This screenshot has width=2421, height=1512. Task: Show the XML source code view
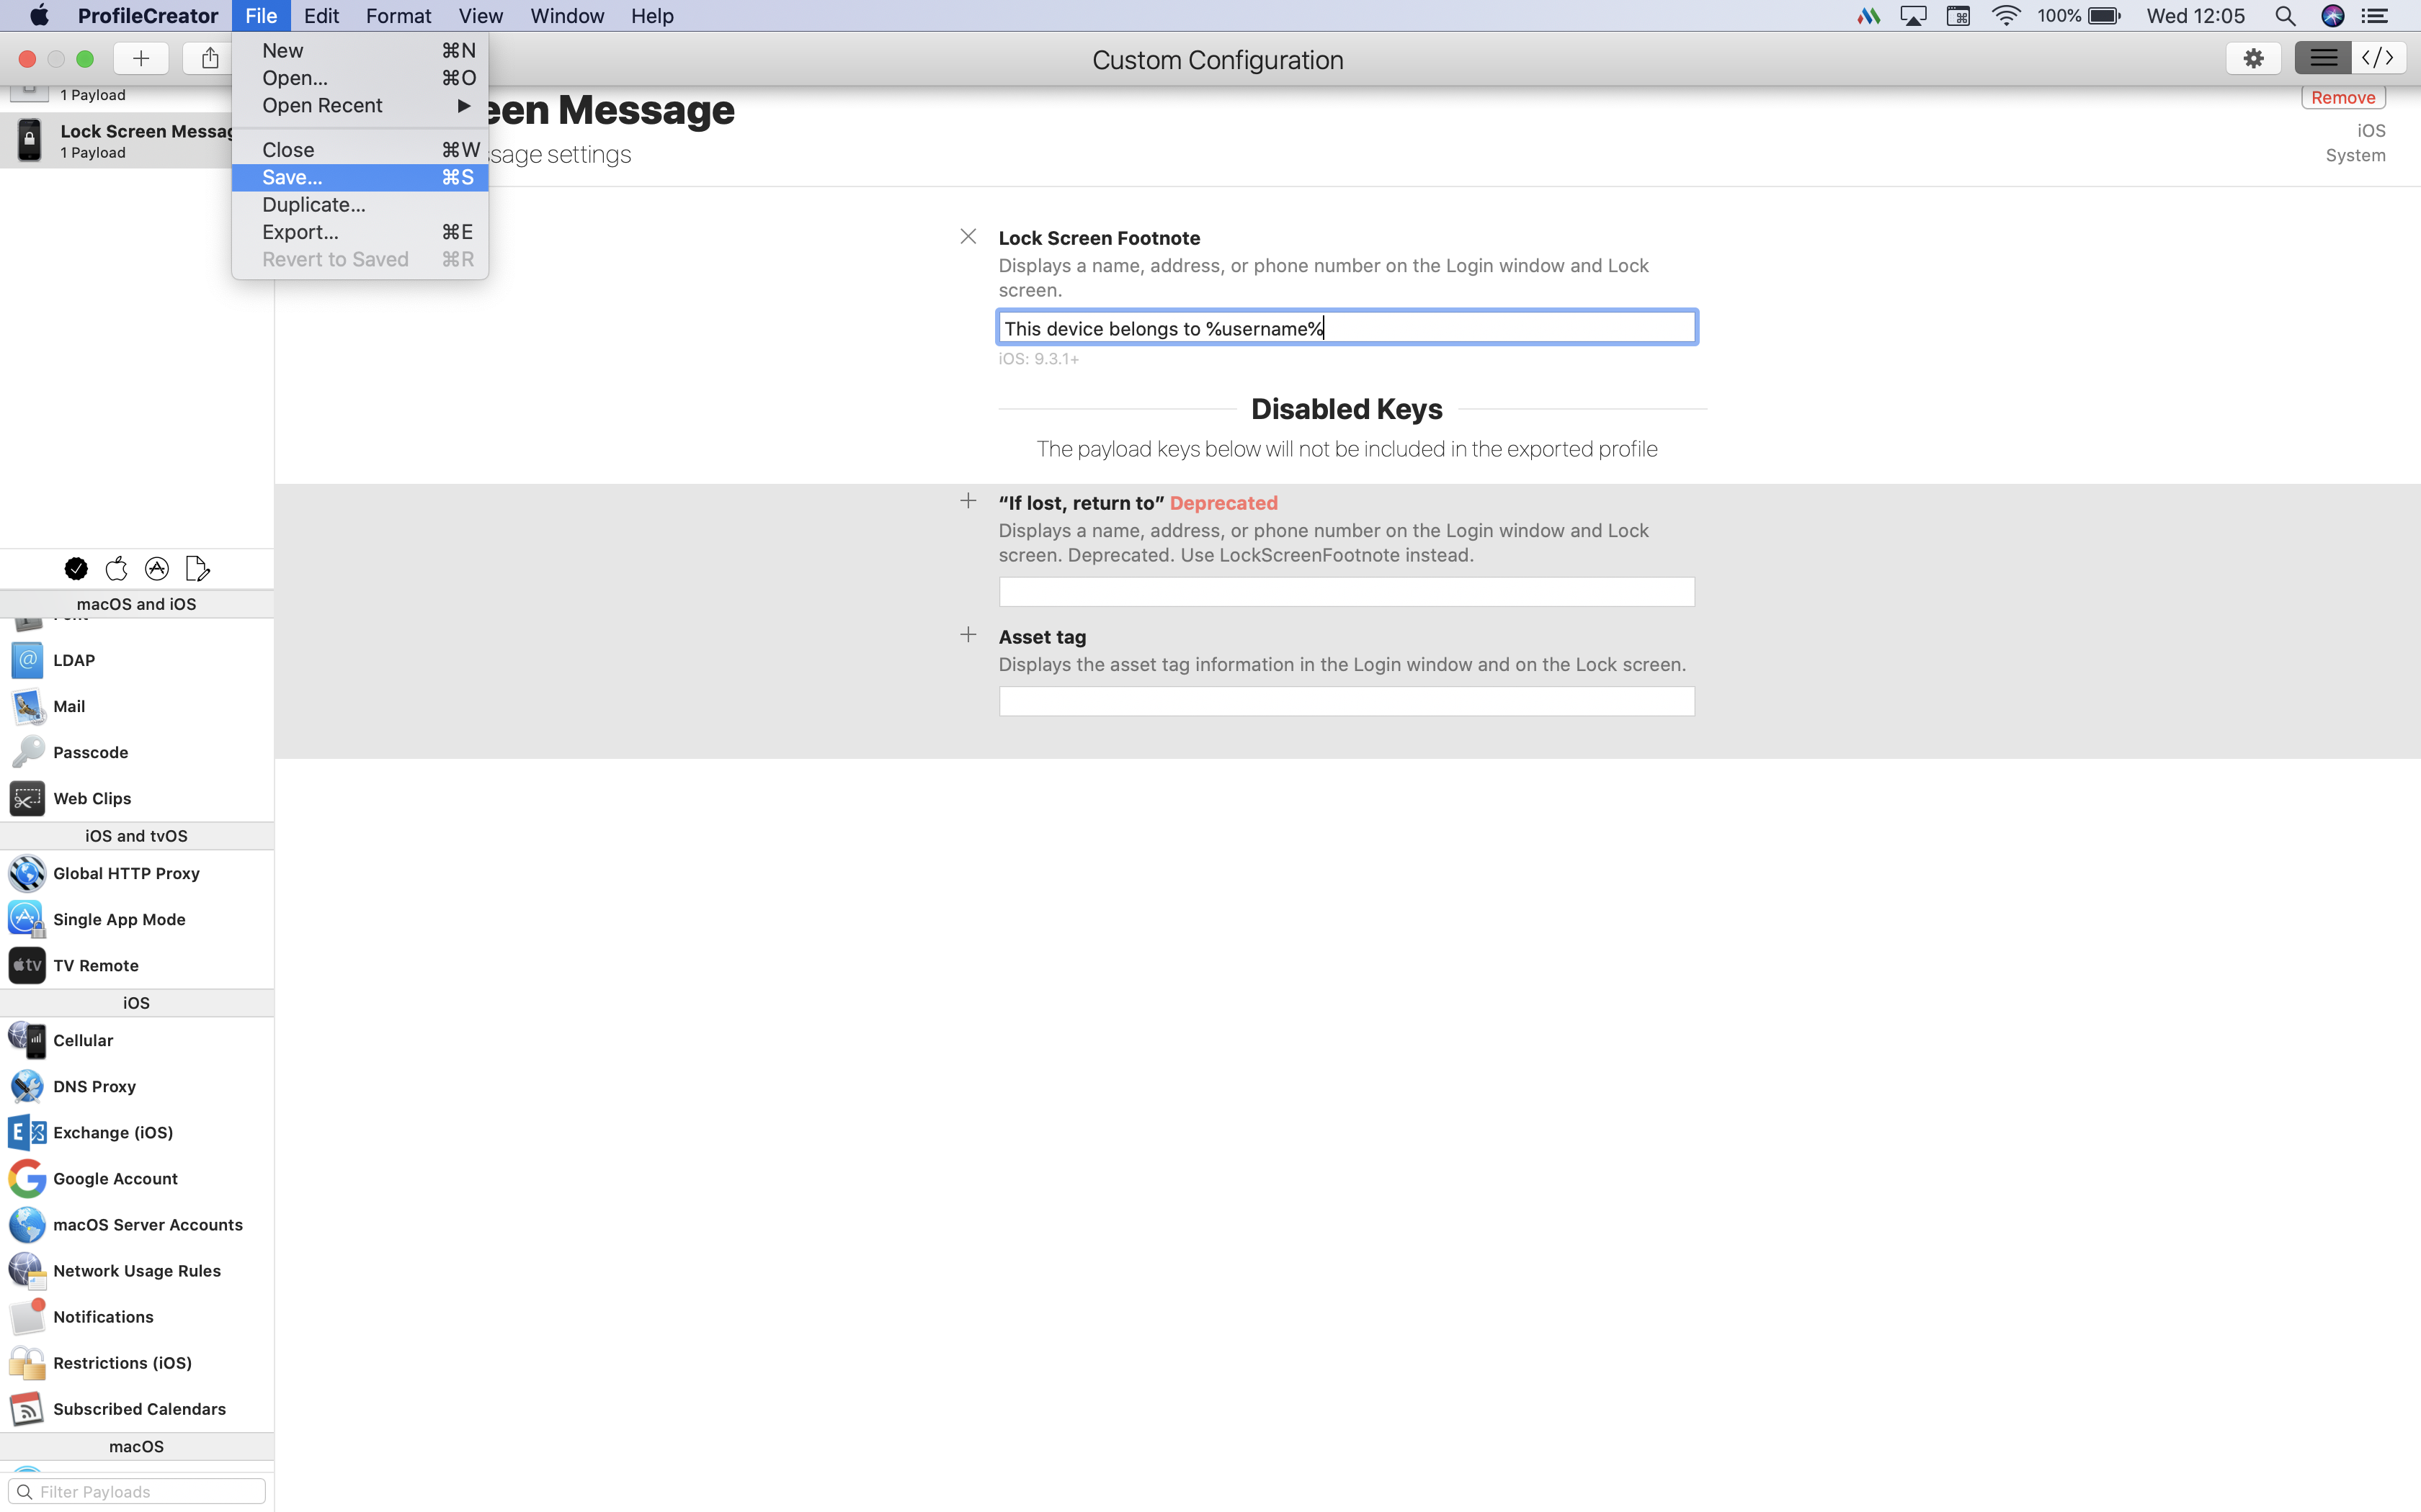[2378, 58]
